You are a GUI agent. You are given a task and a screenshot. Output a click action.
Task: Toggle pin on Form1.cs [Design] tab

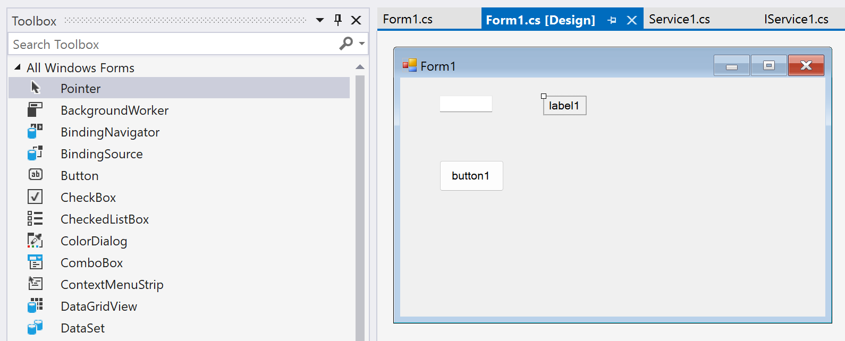[612, 20]
